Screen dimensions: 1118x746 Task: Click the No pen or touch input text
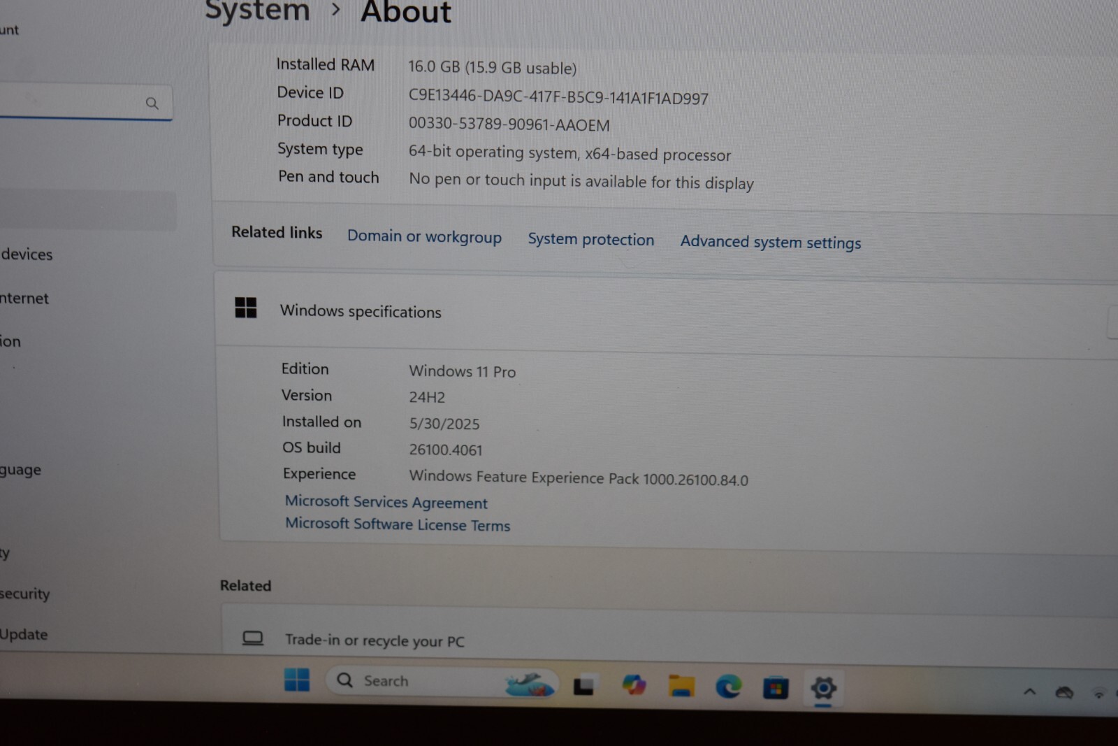pyautogui.click(x=581, y=180)
